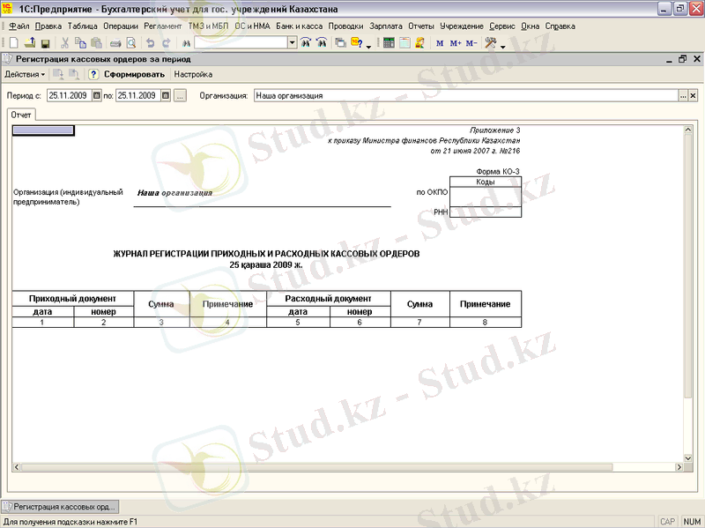The width and height of the screenshot is (705, 528).
Task: Open calendar picker for end date
Action: click(x=166, y=95)
